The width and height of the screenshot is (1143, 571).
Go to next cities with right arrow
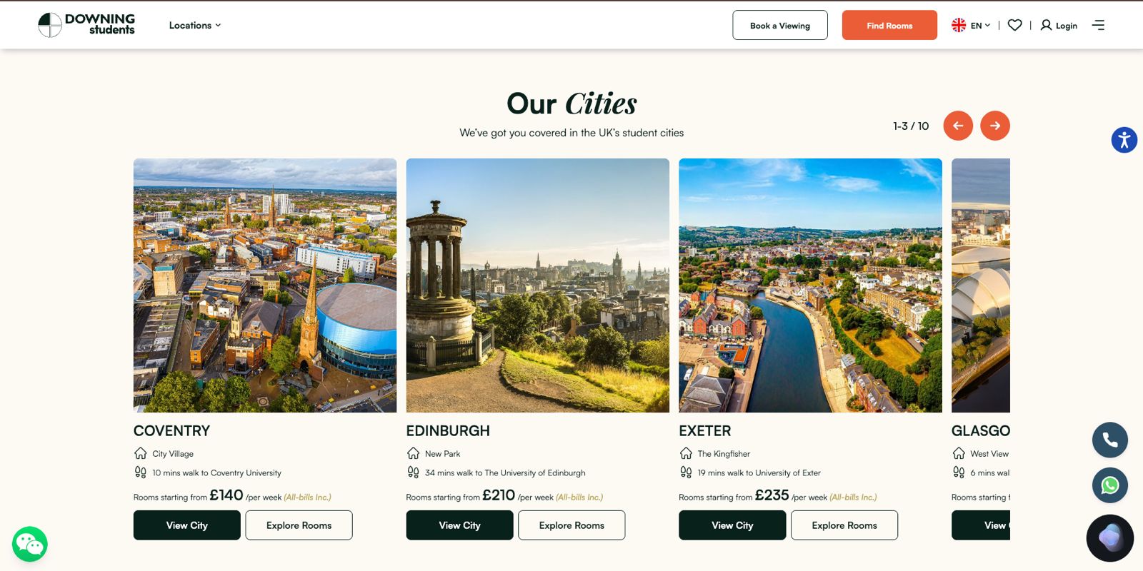click(x=995, y=126)
